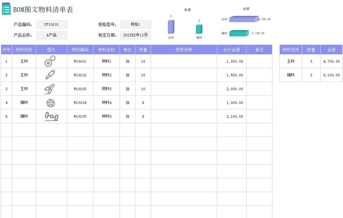Click summary table amount 3,100.00
This screenshot has height=218, width=343.
tap(331, 75)
